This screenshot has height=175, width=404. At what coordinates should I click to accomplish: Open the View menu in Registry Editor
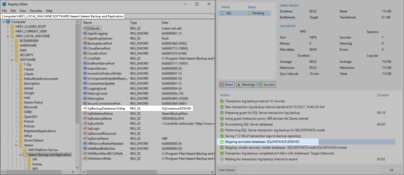pyautogui.click(x=23, y=11)
